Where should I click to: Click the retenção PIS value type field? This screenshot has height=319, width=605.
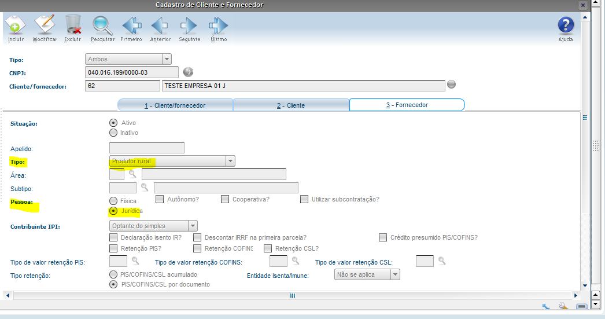(x=118, y=261)
